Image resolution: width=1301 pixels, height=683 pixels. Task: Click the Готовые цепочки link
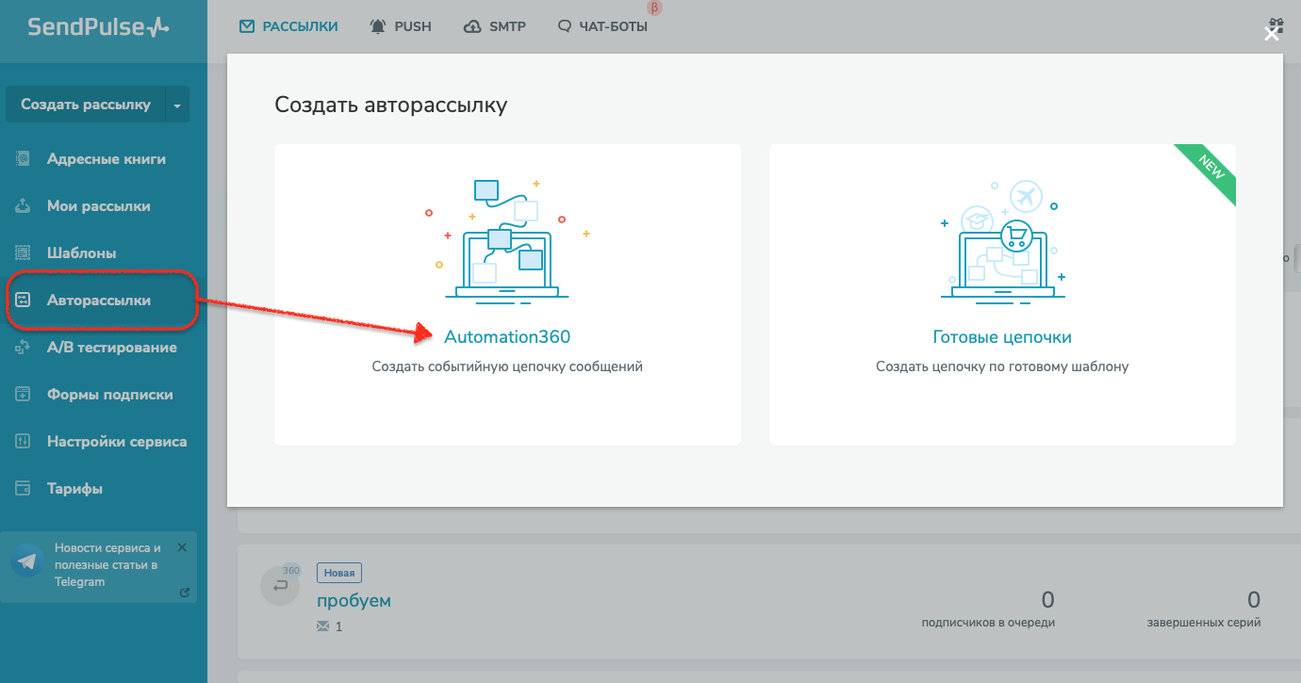tap(1002, 337)
